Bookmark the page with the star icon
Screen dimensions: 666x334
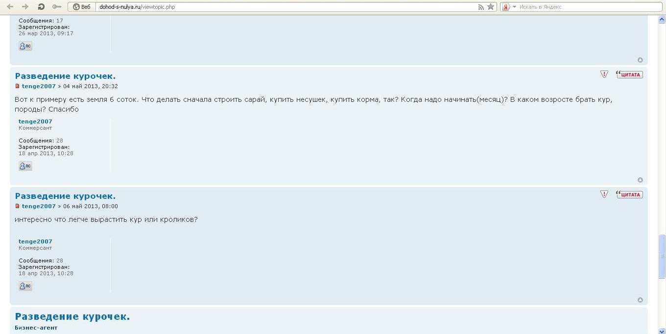point(490,7)
